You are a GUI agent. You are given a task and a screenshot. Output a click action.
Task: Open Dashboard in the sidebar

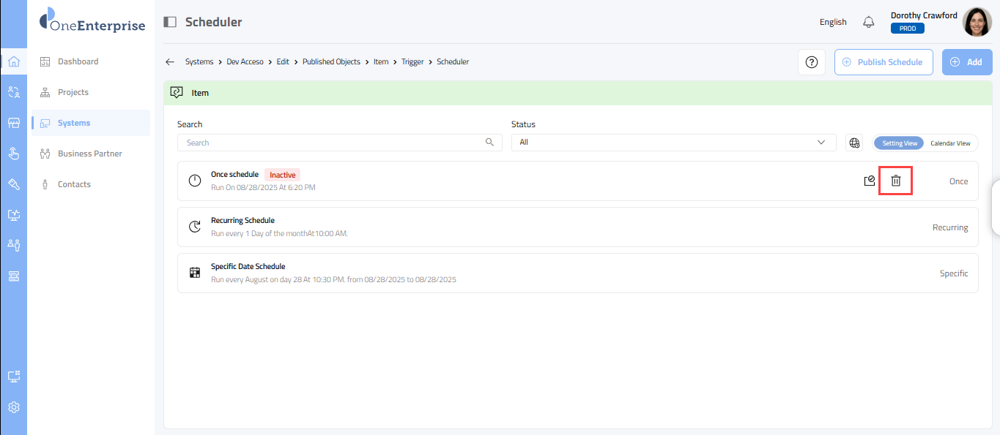pyautogui.click(x=78, y=61)
